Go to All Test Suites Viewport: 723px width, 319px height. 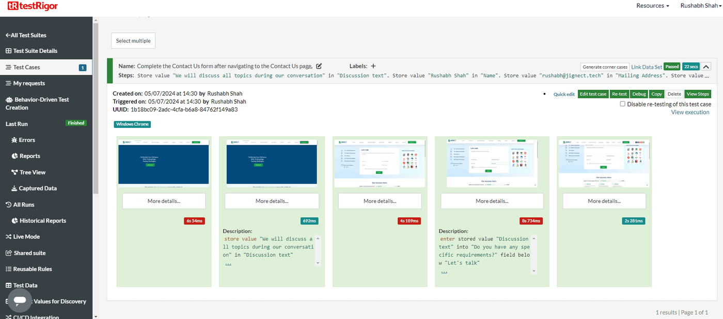(26, 35)
